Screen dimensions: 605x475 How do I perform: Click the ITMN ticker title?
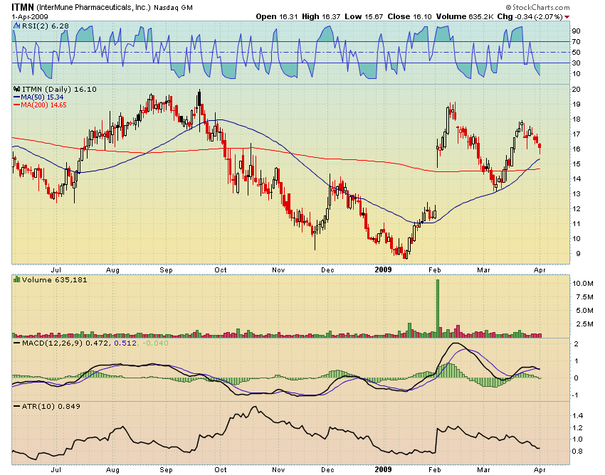click(x=23, y=7)
